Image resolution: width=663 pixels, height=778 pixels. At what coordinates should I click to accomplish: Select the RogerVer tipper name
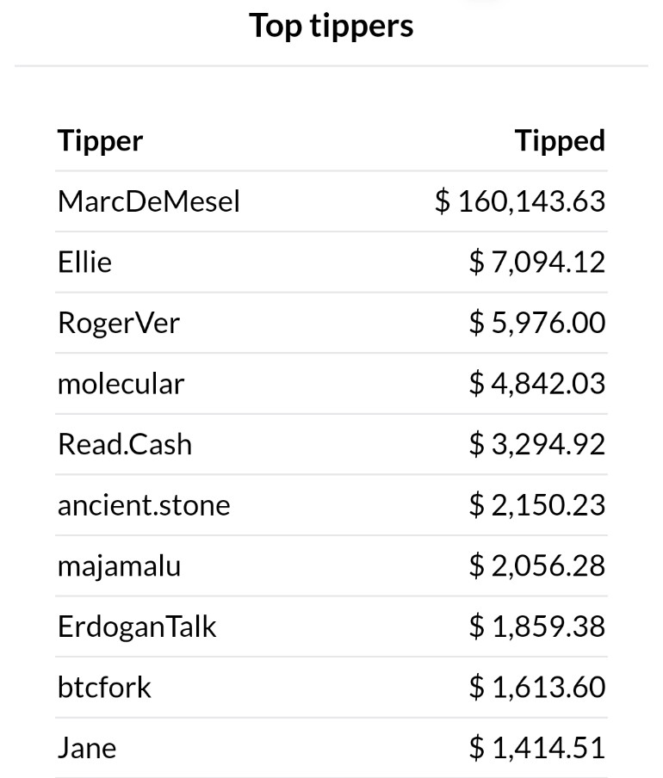(x=119, y=324)
